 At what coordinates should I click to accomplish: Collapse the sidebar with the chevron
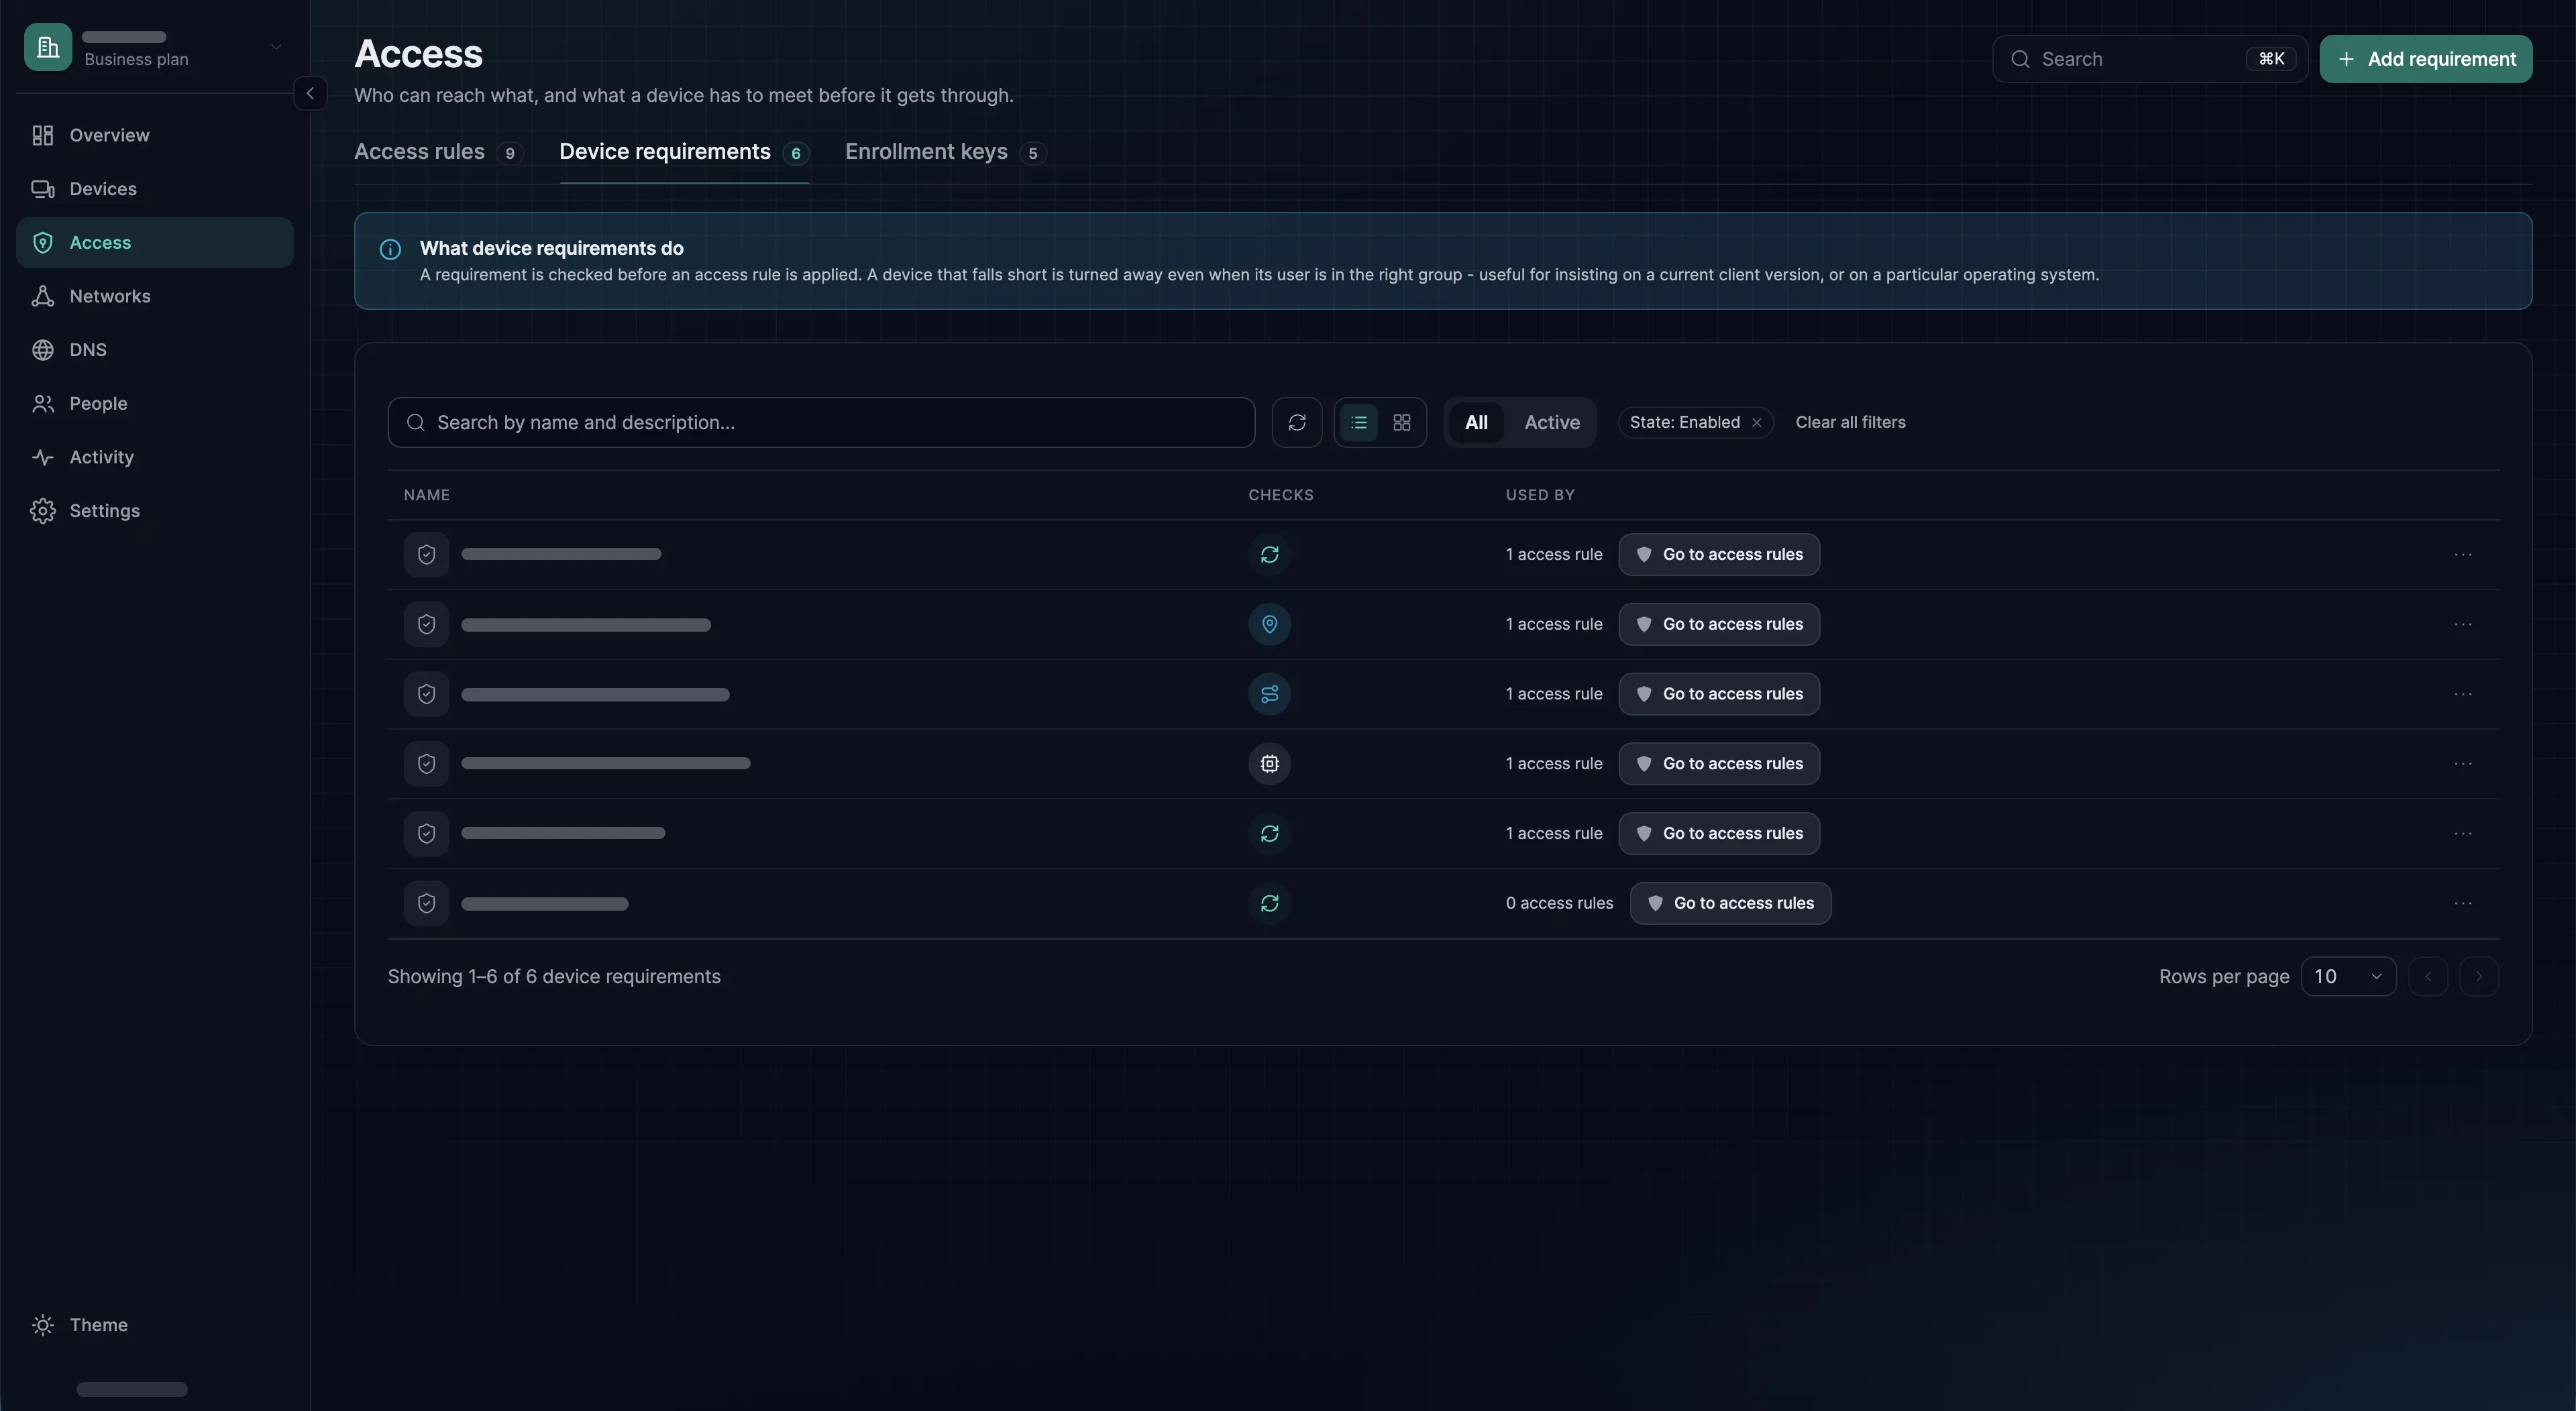(x=310, y=93)
